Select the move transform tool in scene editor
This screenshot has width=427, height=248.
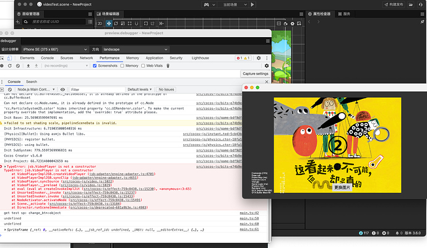pos(109,24)
